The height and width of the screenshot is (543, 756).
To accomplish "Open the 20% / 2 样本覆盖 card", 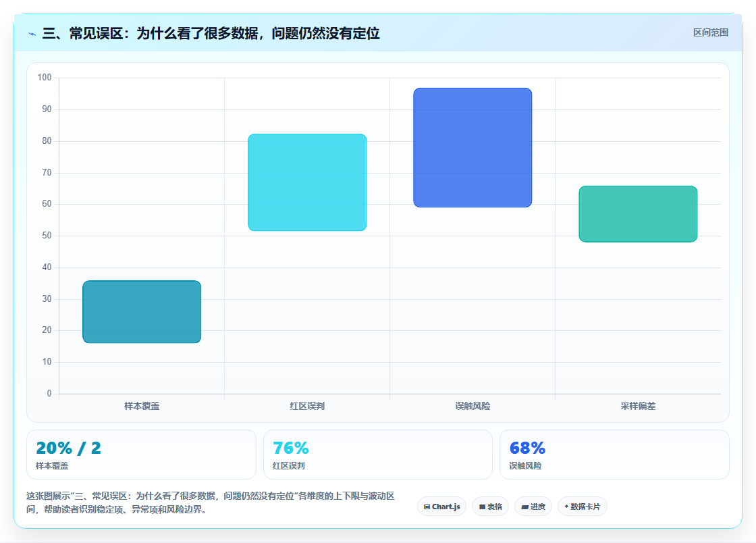I will coord(141,455).
